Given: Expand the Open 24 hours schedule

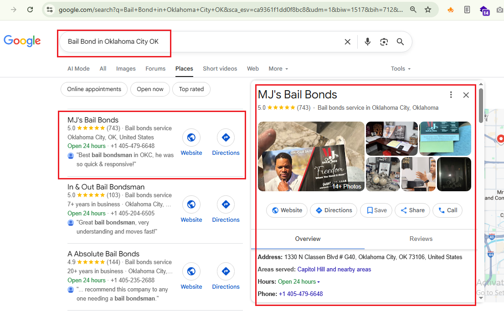Looking at the screenshot, I should point(298,281).
